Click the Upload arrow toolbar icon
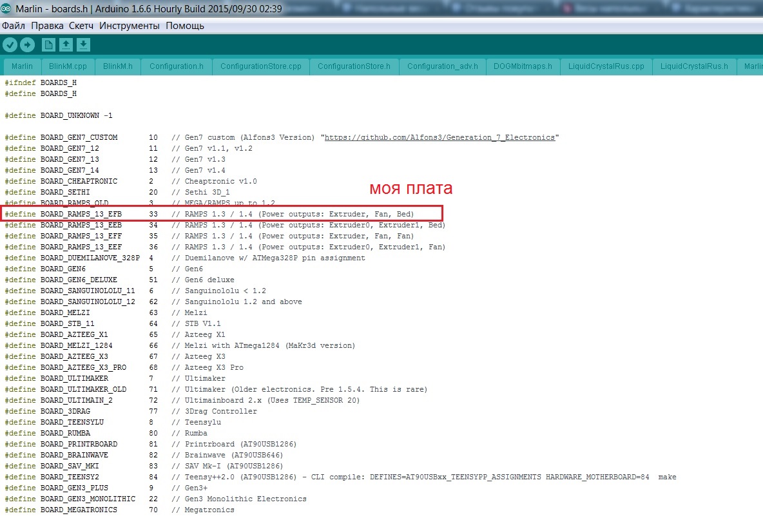Screen dimensions: 763x518 (x=27, y=44)
